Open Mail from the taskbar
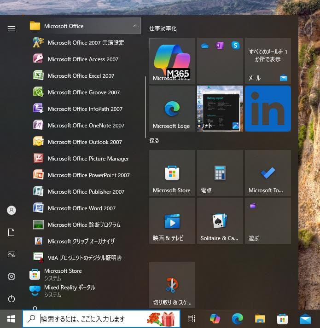This screenshot has height=328, width=320. pyautogui.click(x=305, y=319)
